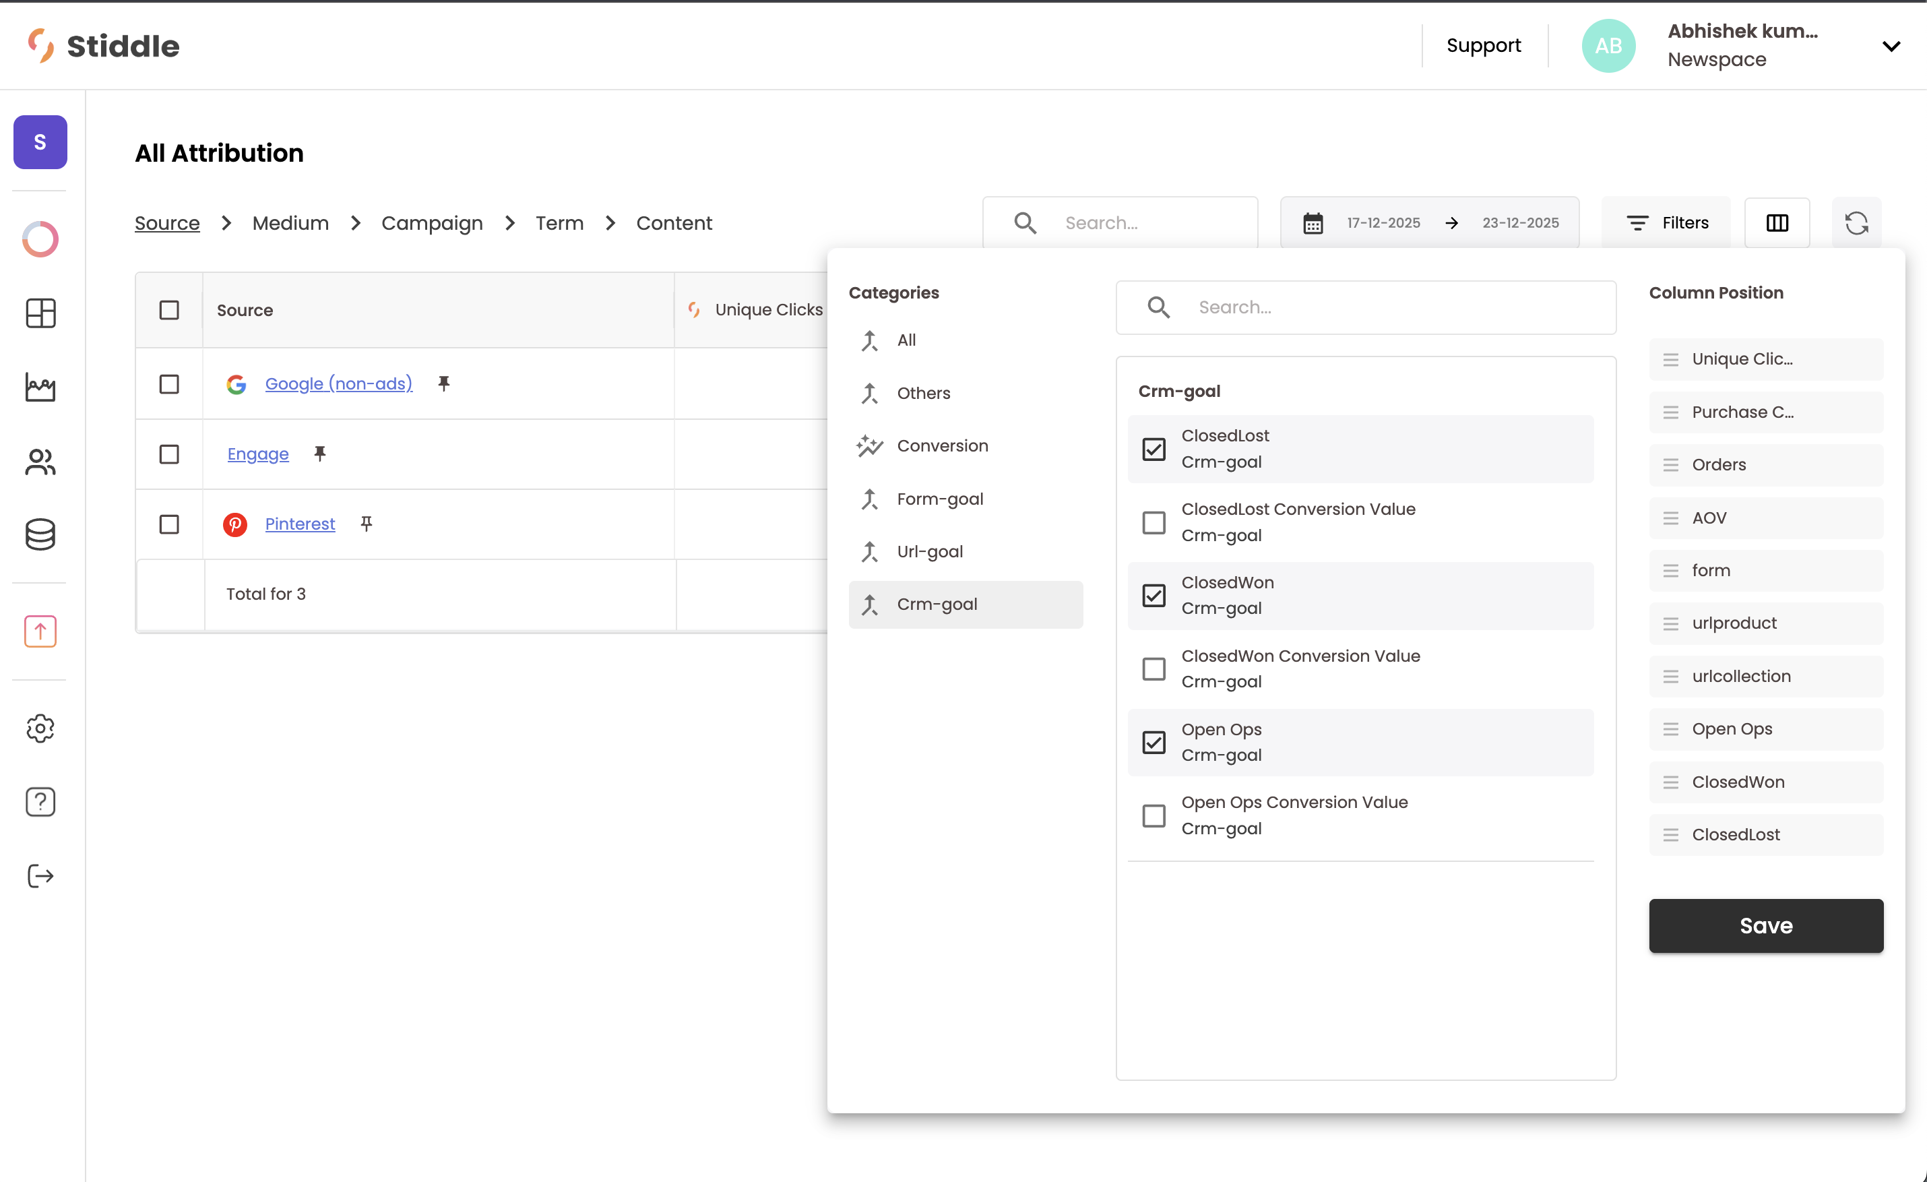Screen dimensions: 1927x1182
Task: Click the logout icon in sidebar
Action: point(40,875)
